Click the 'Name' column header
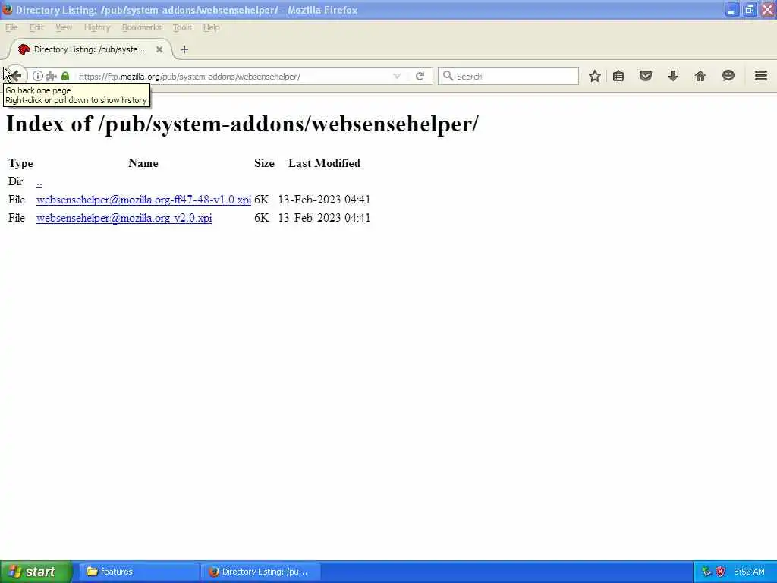 point(143,163)
